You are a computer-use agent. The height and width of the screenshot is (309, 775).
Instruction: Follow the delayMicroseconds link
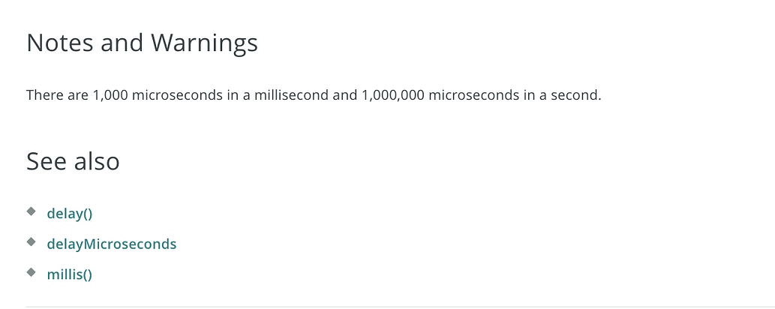click(111, 244)
